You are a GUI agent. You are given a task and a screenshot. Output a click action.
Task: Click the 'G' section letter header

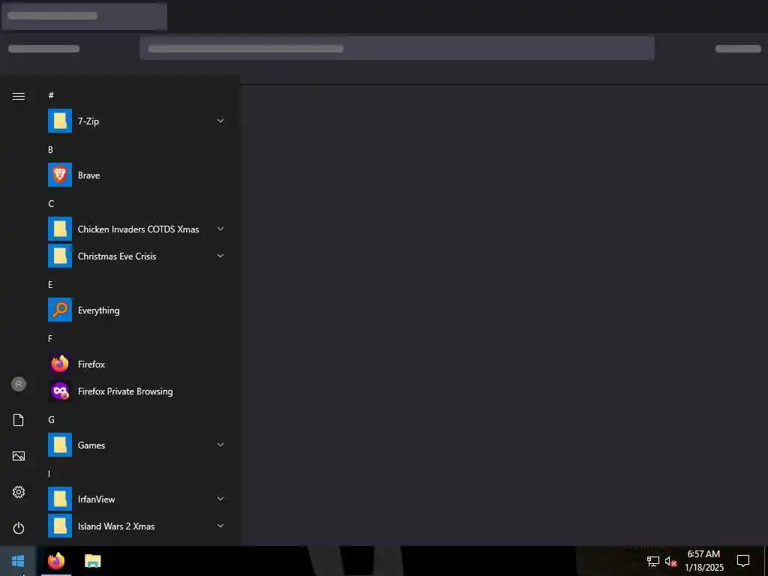point(51,419)
